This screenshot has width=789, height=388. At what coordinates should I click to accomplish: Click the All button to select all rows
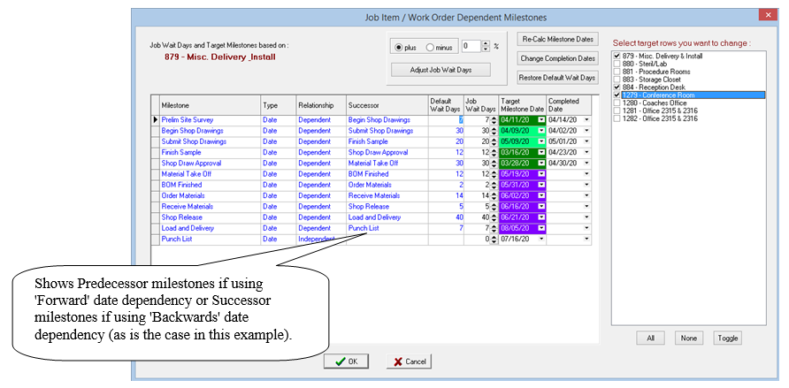[650, 338]
